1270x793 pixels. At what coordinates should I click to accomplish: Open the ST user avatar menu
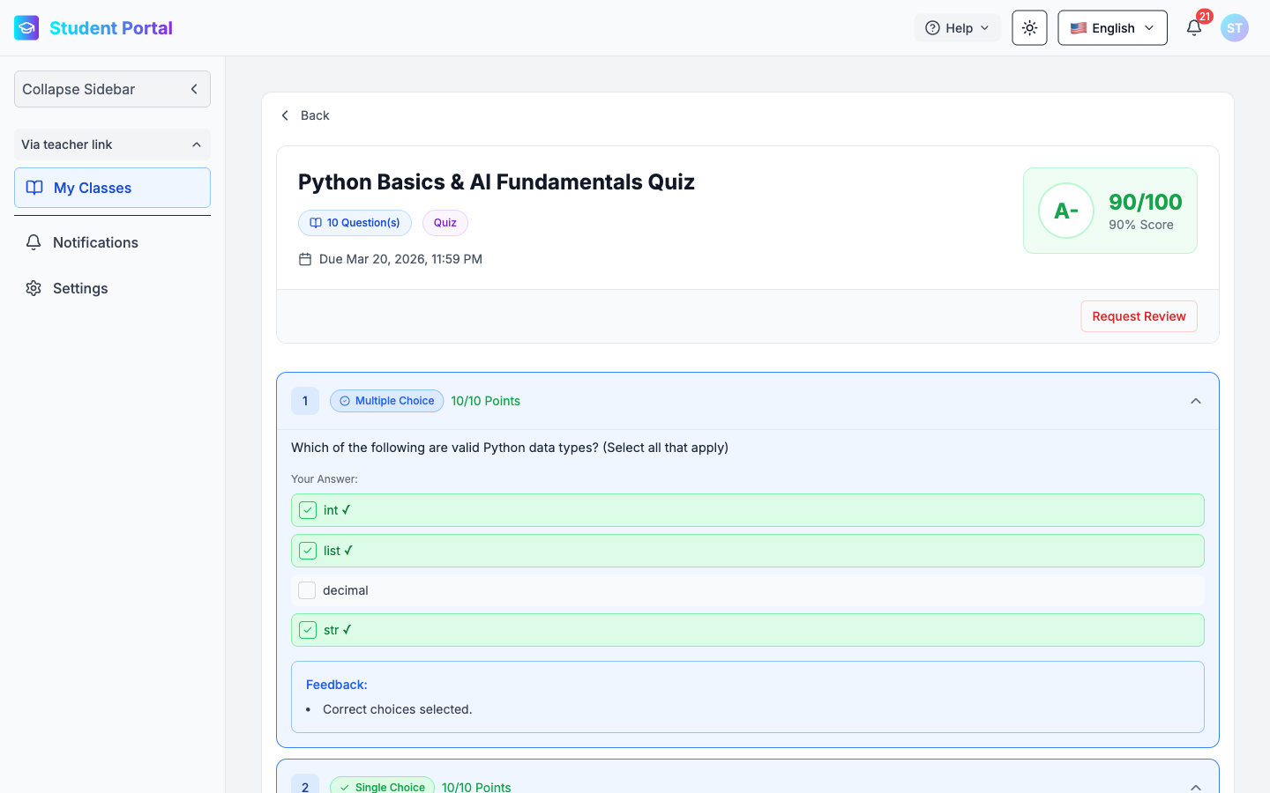pos(1234,28)
